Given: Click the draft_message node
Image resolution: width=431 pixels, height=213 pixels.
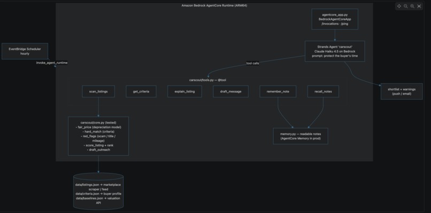Looking at the screenshot, I should tap(230, 91).
